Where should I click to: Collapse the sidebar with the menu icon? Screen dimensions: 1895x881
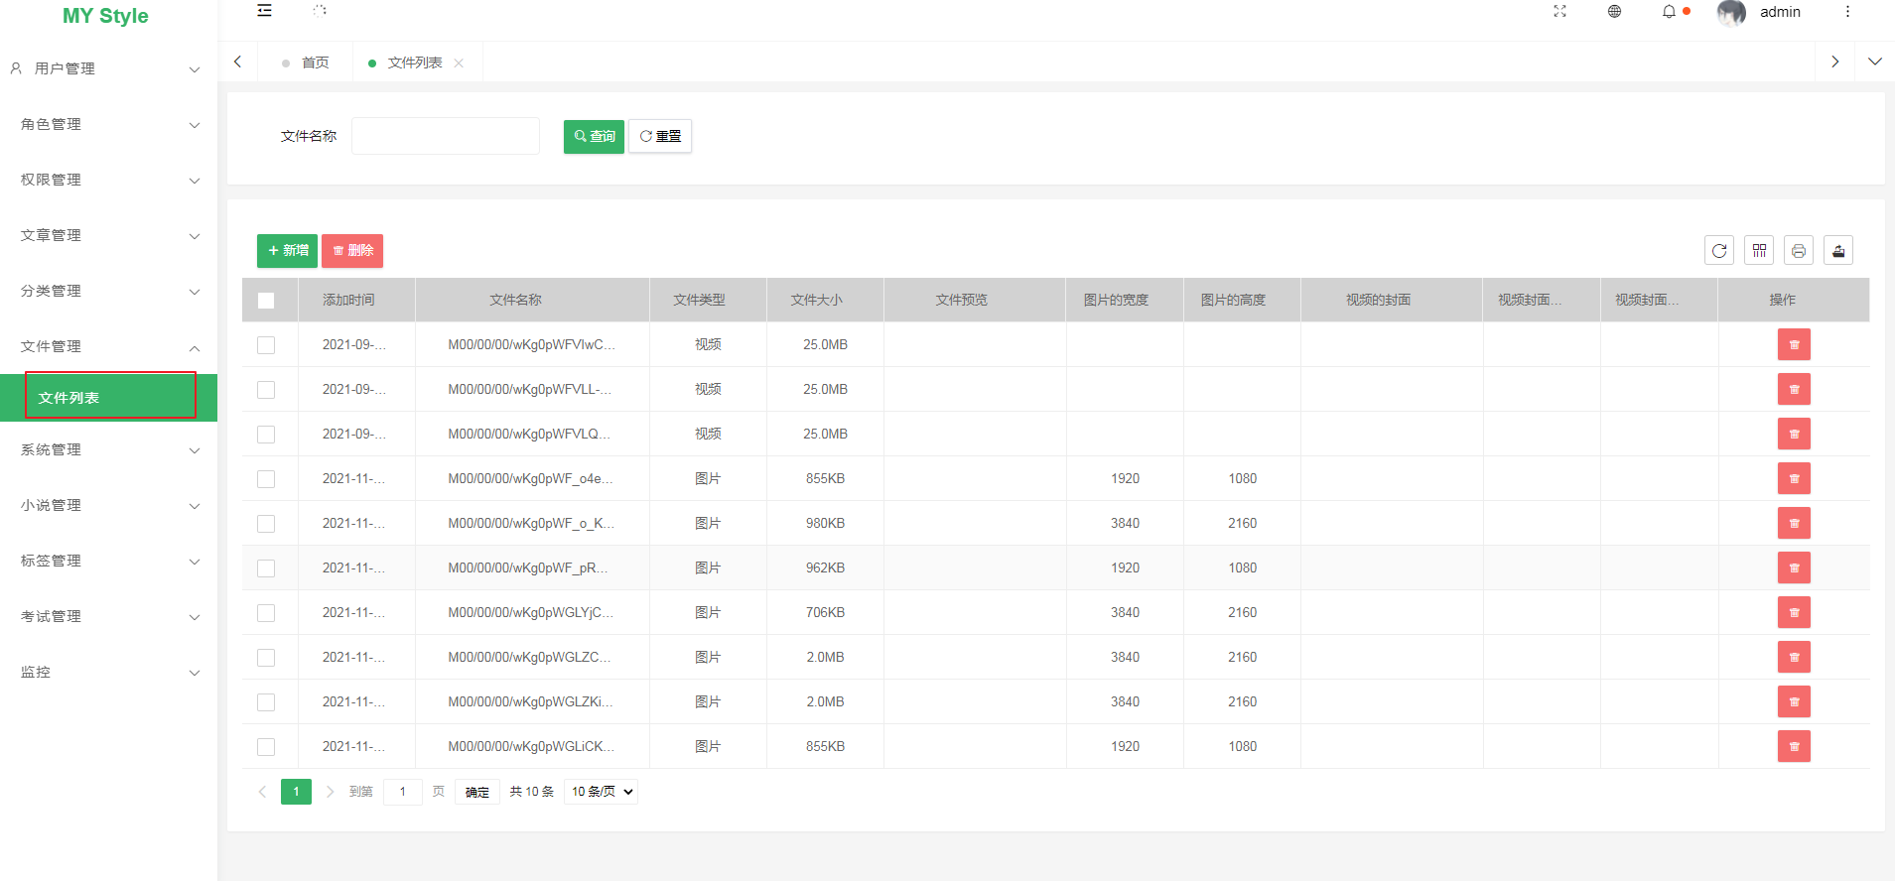point(264,11)
